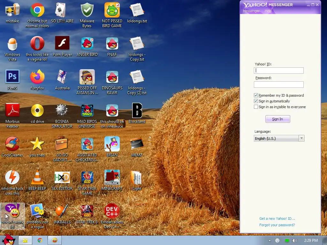Open the Angry Bird Start button

pos(8,240)
